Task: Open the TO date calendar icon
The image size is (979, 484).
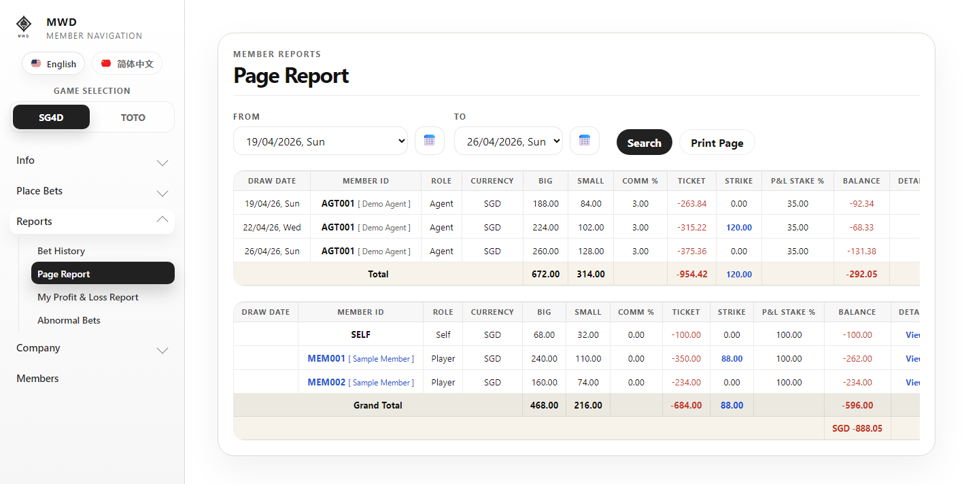Action: pos(584,141)
